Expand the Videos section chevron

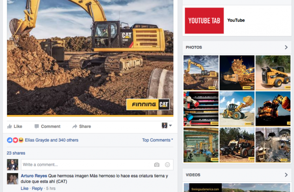coord(286,175)
